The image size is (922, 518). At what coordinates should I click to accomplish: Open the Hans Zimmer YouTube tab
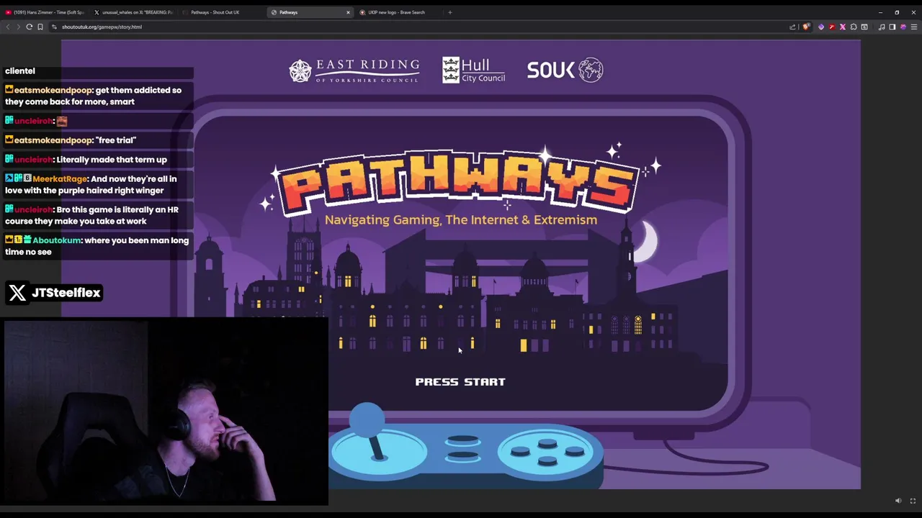pyautogui.click(x=45, y=12)
